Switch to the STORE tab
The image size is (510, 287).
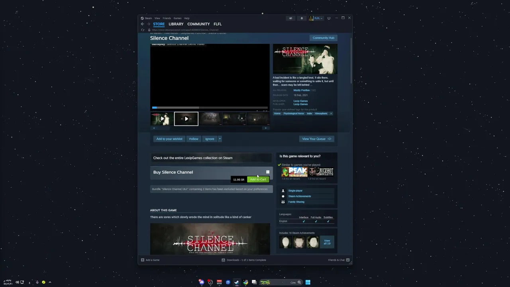point(159,24)
